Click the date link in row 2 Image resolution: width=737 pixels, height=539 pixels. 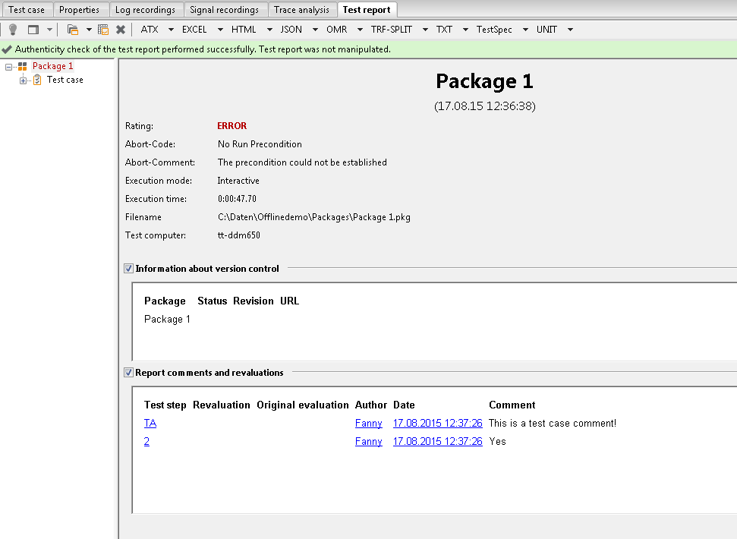438,442
